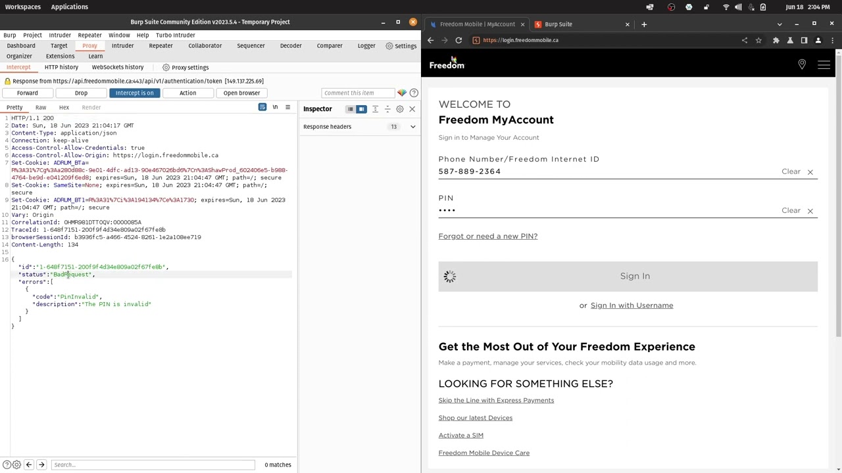Open the Action dropdown menu

pyautogui.click(x=187, y=93)
